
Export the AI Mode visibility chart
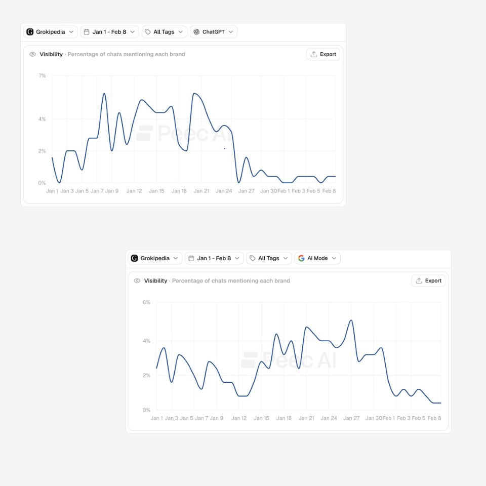pyautogui.click(x=428, y=280)
